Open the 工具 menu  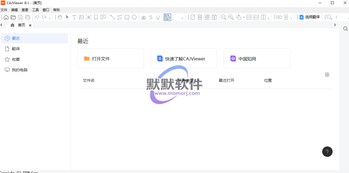[35, 10]
